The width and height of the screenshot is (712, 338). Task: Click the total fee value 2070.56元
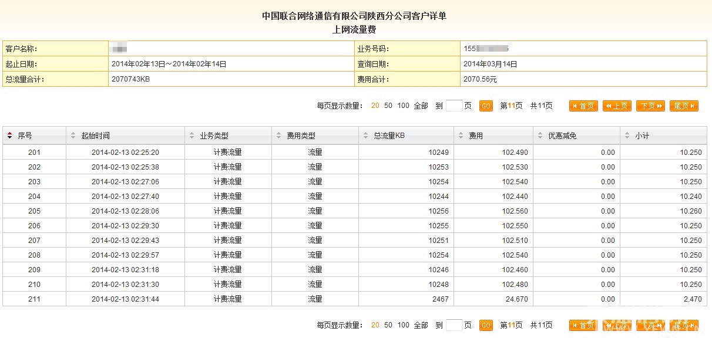coord(480,79)
